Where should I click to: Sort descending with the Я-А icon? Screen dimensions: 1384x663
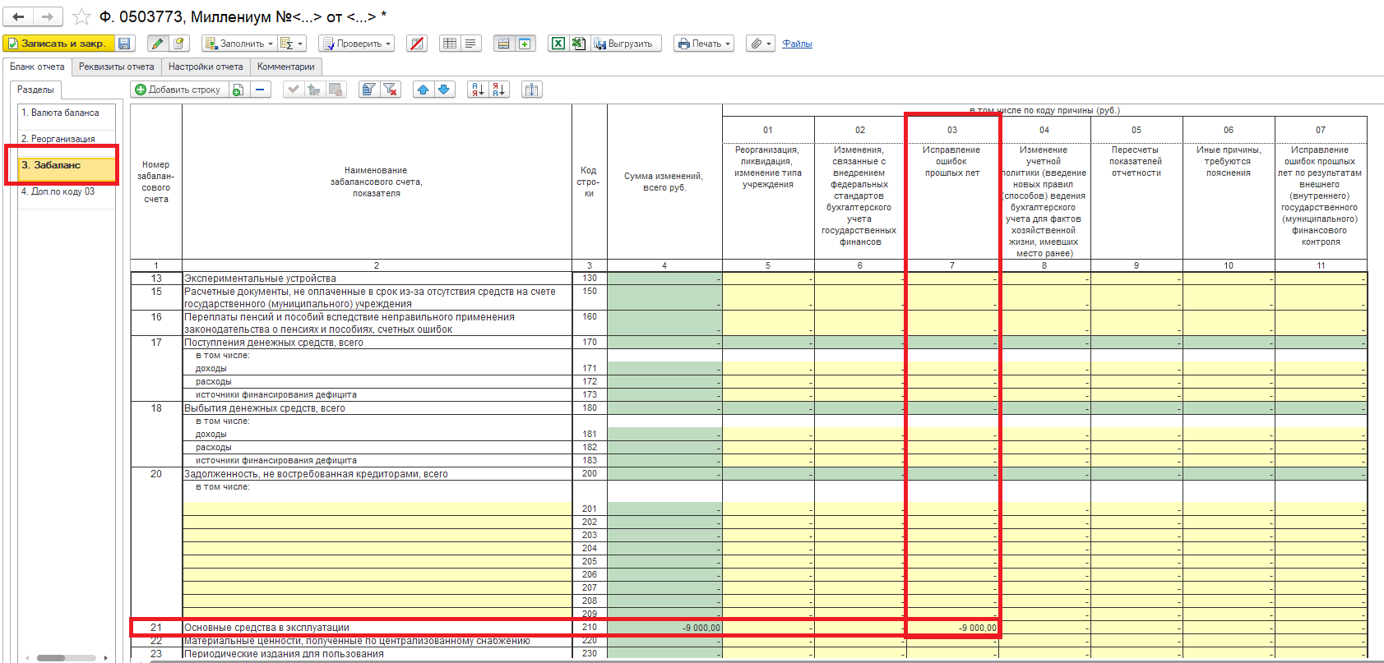tap(499, 90)
